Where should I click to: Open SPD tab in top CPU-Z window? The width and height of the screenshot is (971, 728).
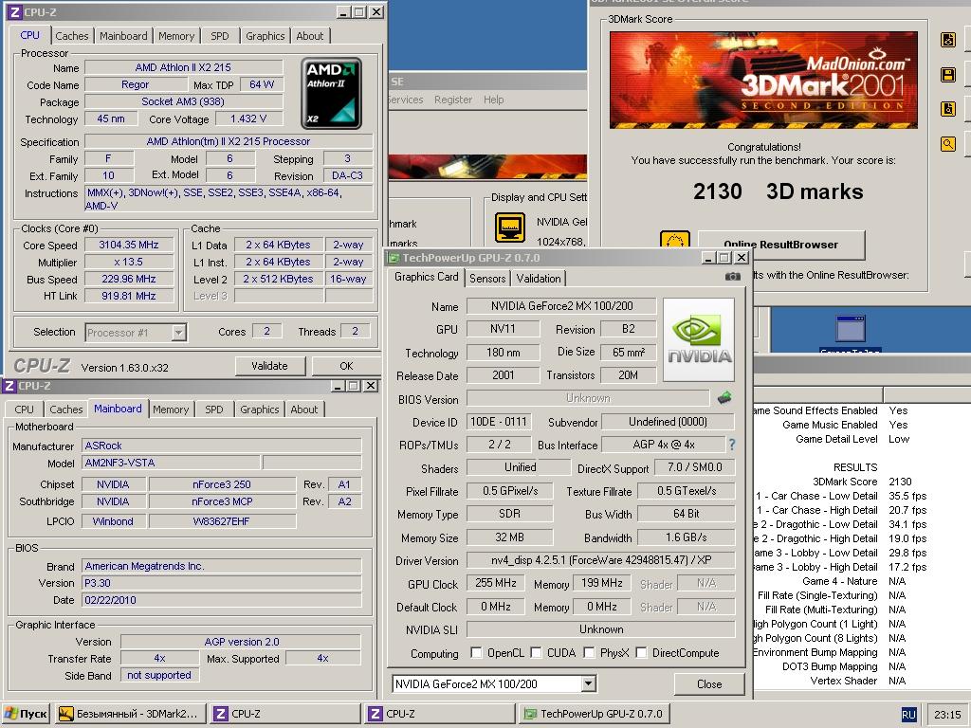pyautogui.click(x=220, y=36)
